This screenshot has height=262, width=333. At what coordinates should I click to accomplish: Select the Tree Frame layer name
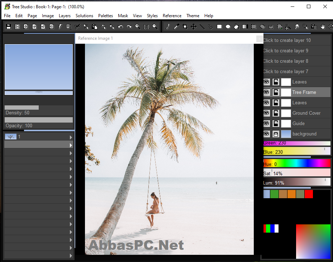[x=304, y=92]
